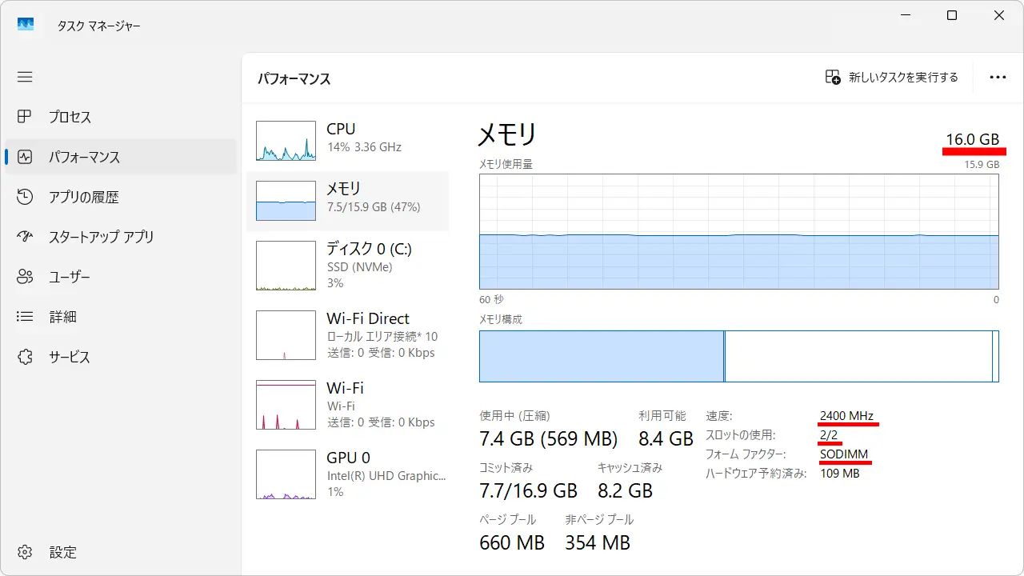The height and width of the screenshot is (576, 1024).
Task: Select the メモリ resource entry
Action: 347,198
